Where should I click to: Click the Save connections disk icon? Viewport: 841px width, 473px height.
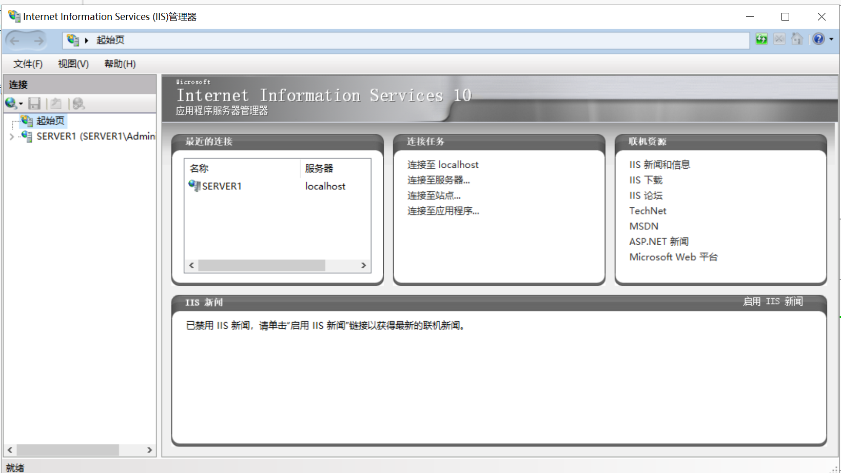[x=34, y=104]
